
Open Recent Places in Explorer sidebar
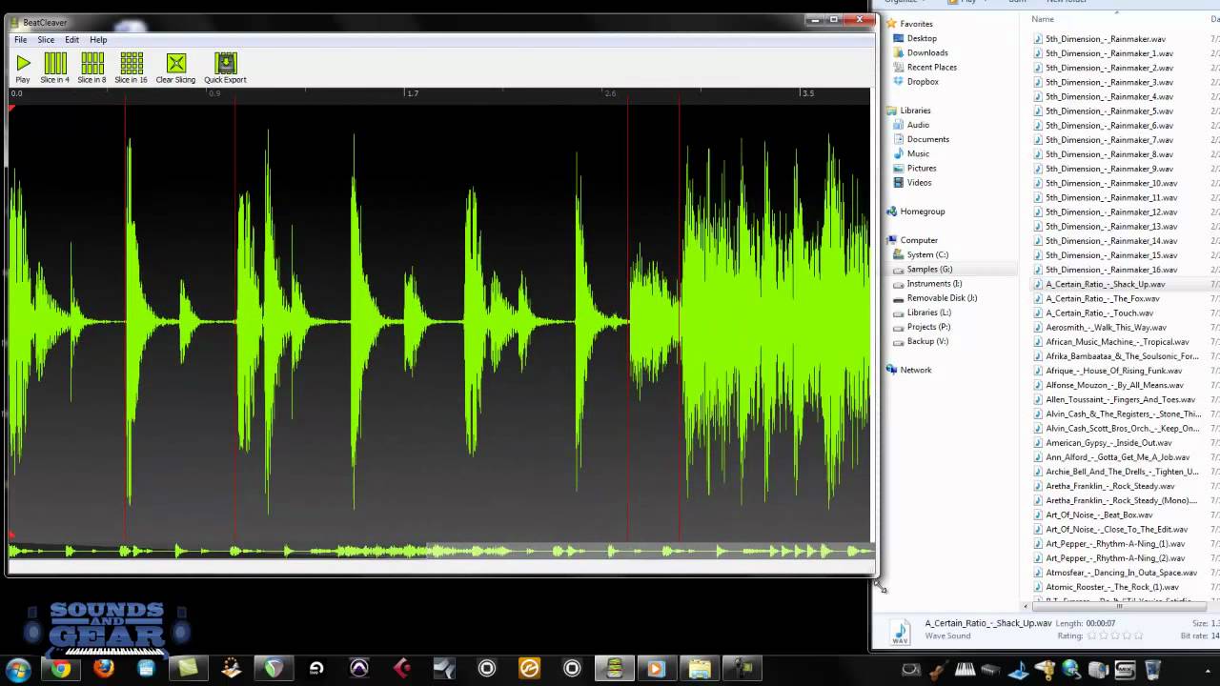(932, 67)
